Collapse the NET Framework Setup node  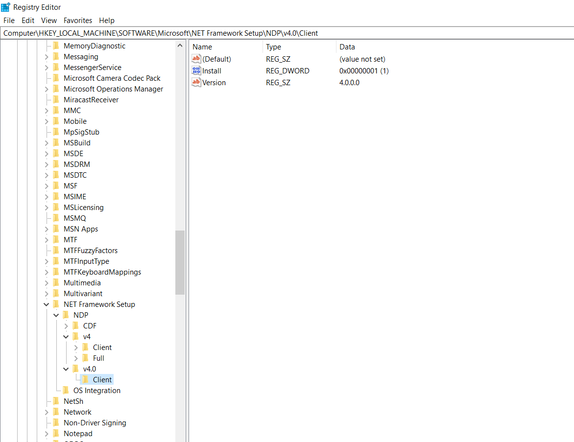point(46,304)
